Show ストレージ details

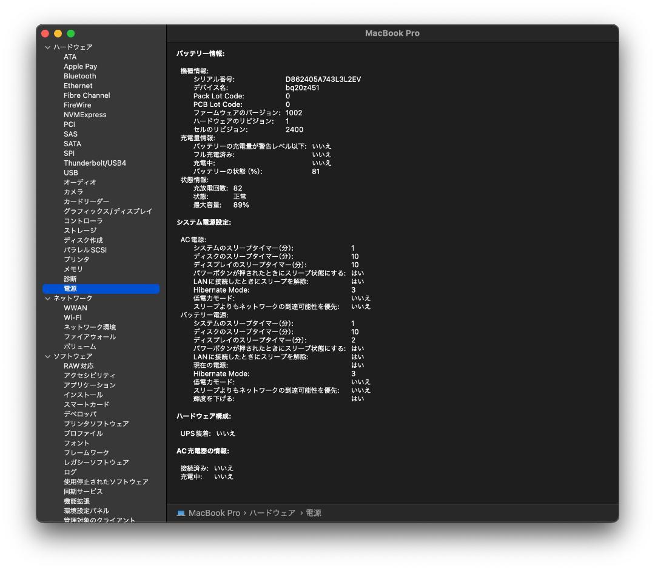(80, 231)
